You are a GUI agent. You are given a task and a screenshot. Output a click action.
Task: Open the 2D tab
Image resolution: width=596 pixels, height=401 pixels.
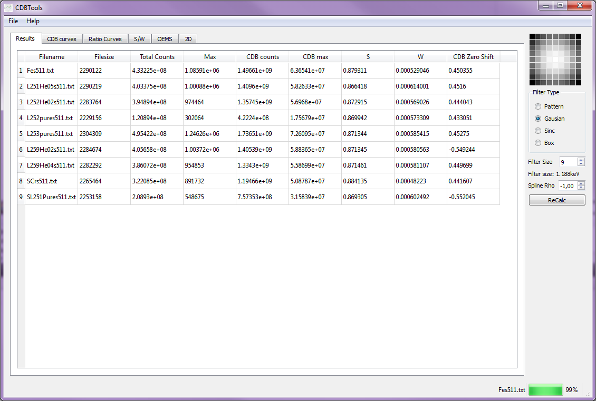(x=188, y=39)
